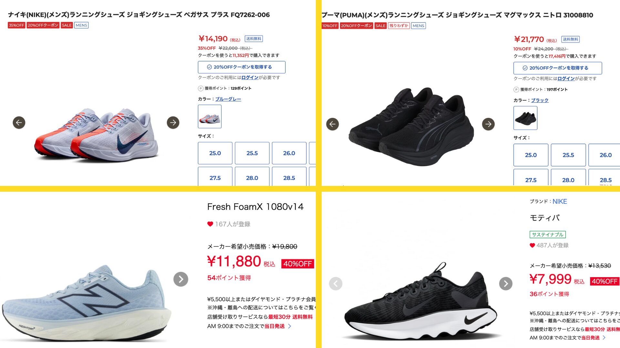Screen dimensions: 620x348
Task: Advance to next Fresh FoamX 1080v14 photo
Action: click(x=181, y=279)
